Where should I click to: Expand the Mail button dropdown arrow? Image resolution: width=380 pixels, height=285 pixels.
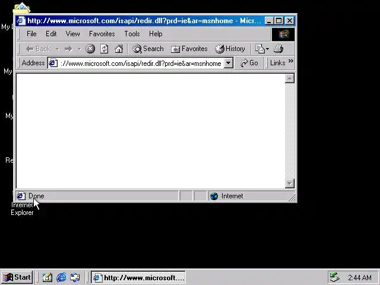(x=267, y=49)
